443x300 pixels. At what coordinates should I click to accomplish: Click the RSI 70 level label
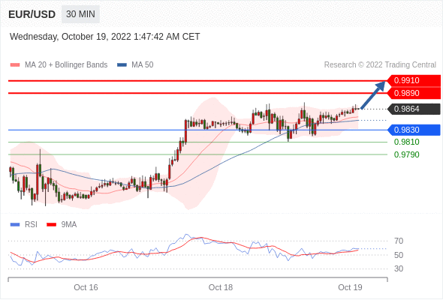coord(399,241)
